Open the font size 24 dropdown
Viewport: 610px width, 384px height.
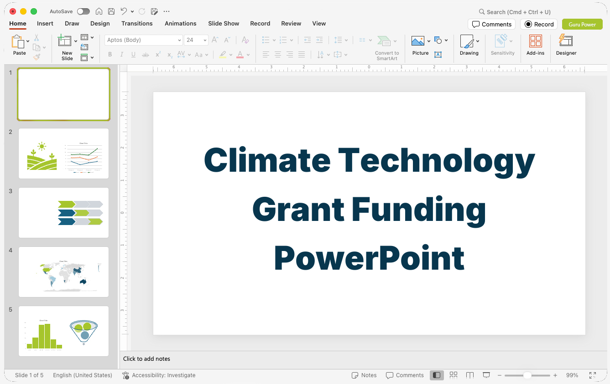click(x=205, y=40)
